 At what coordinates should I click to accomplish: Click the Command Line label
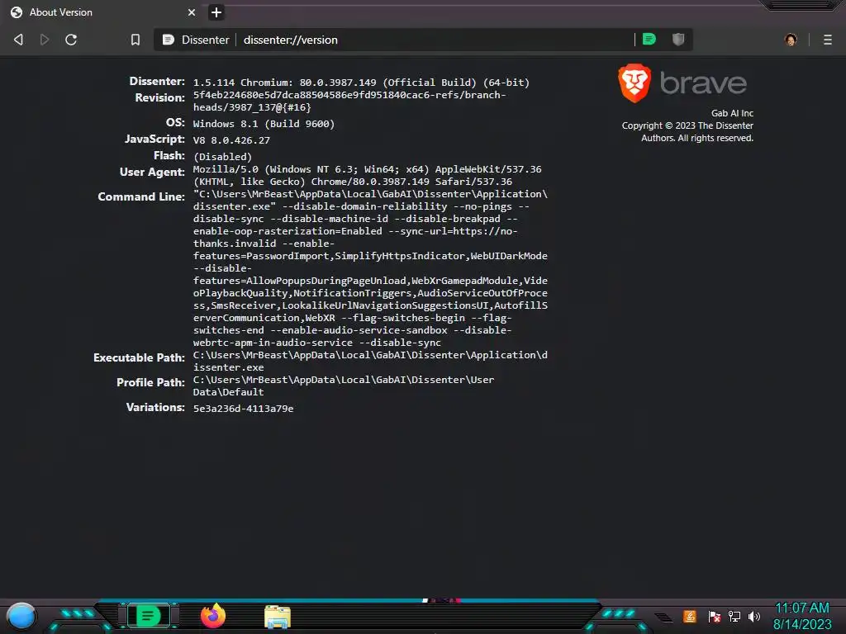coord(140,196)
